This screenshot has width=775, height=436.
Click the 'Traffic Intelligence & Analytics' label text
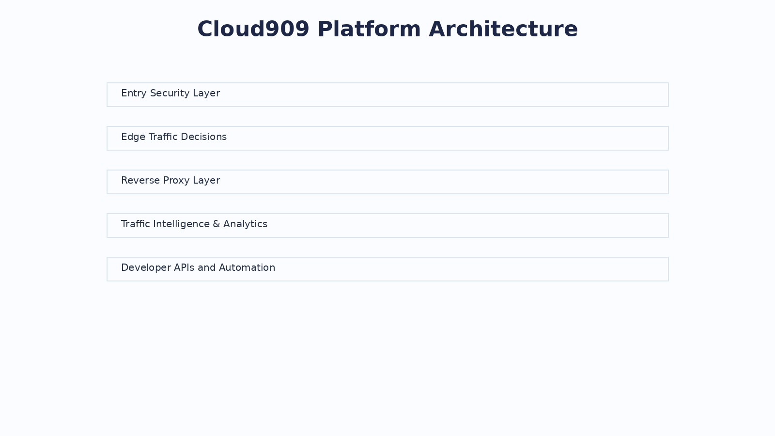(x=194, y=224)
